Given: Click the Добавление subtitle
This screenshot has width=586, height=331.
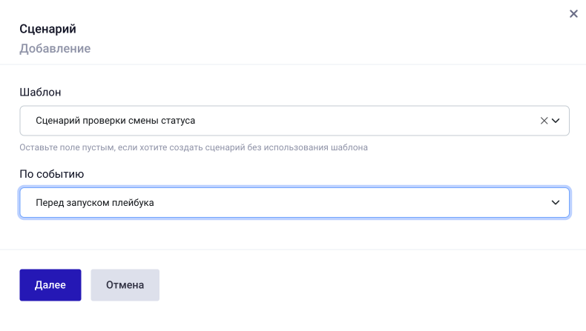Looking at the screenshot, I should pos(55,49).
